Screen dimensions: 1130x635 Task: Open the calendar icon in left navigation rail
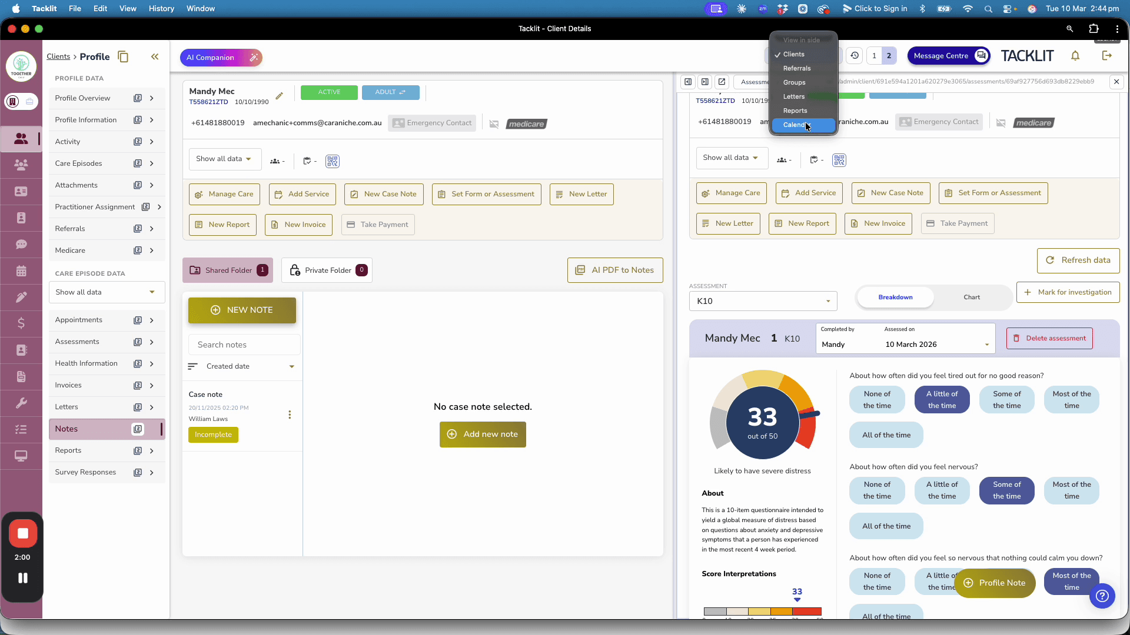click(x=21, y=271)
